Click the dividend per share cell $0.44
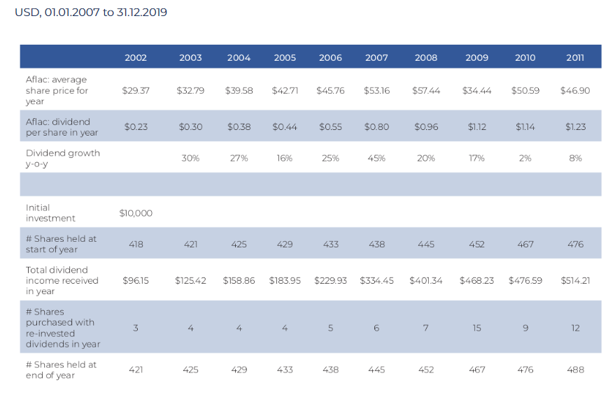This screenshot has height=406, width=608. point(285,127)
